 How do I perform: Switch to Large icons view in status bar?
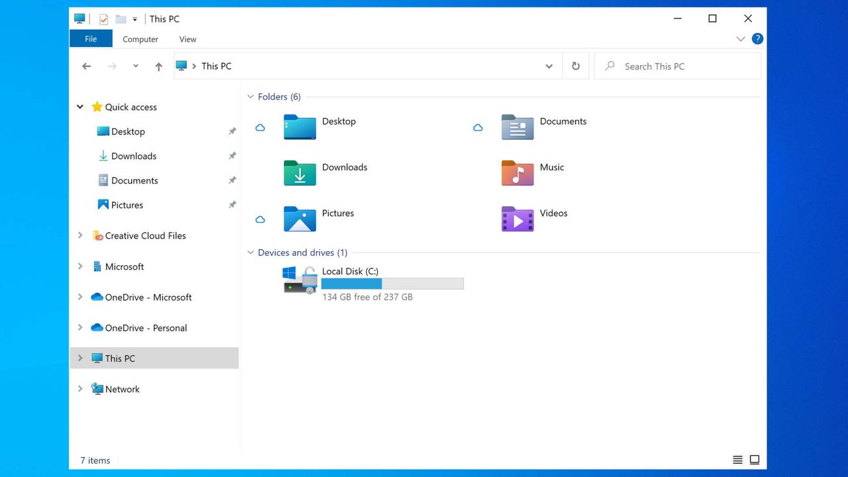pos(755,460)
